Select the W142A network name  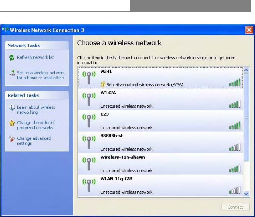[x=108, y=93]
